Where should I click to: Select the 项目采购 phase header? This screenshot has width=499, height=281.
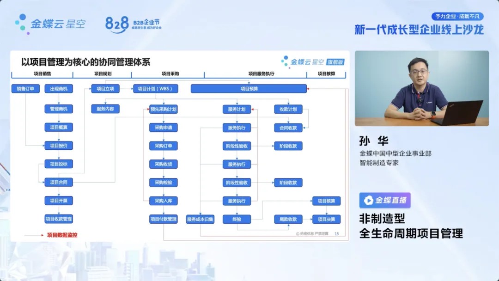170,73
